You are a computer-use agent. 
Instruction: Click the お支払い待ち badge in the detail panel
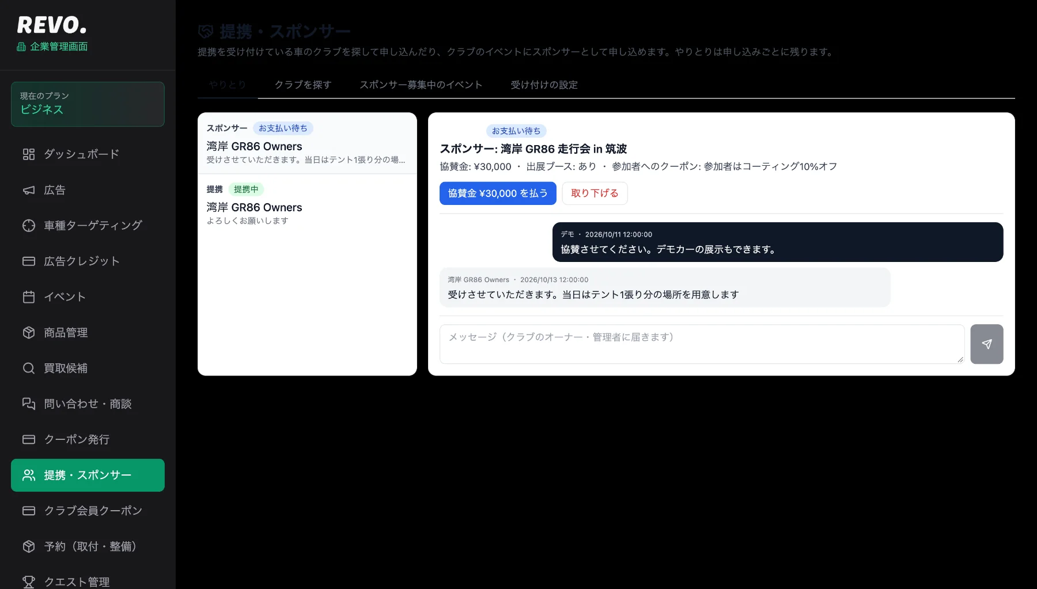516,131
